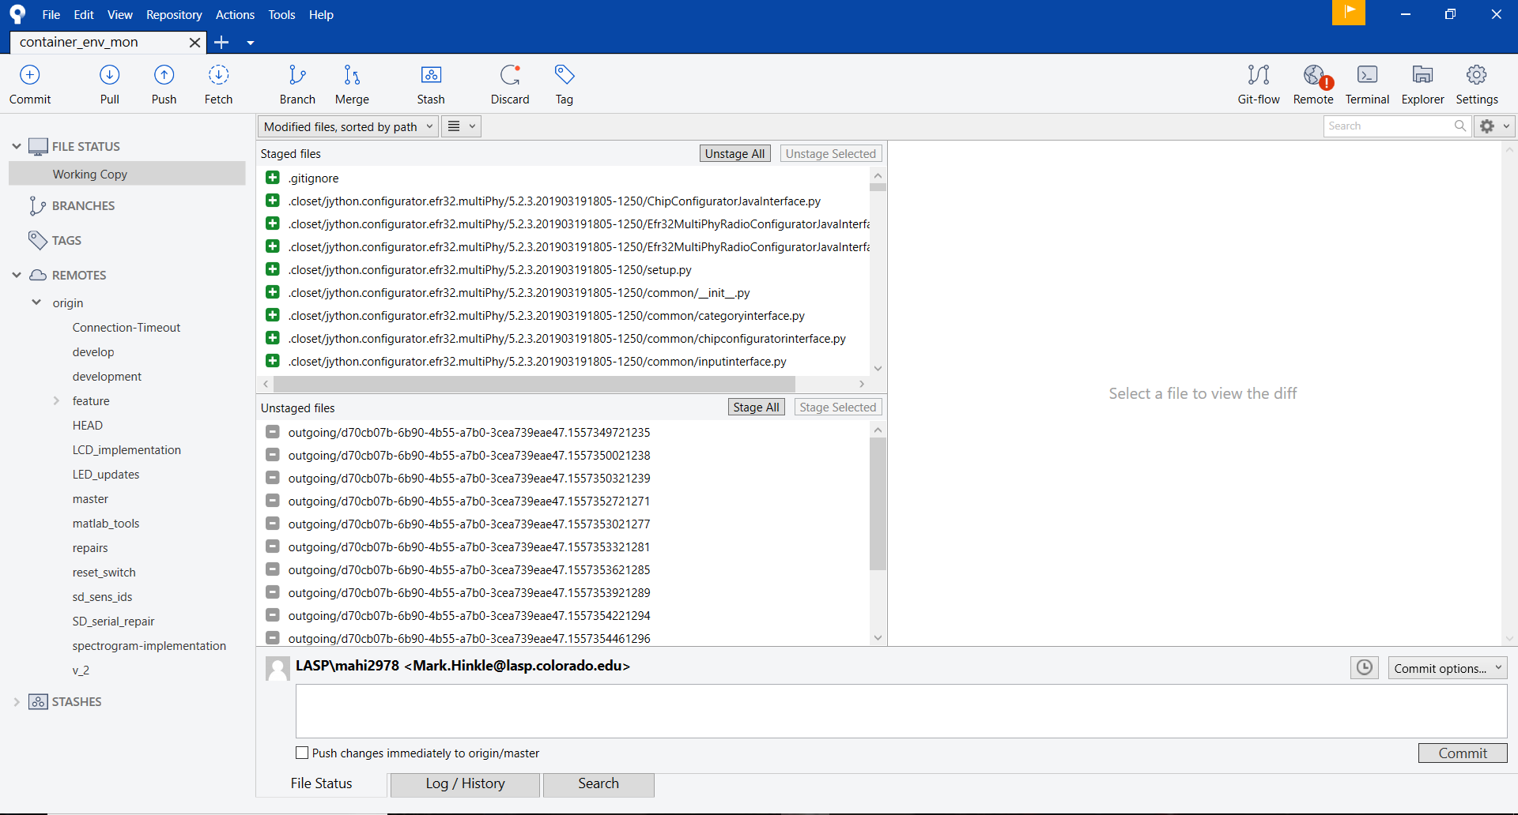The width and height of the screenshot is (1518, 815).
Task: Unstage setup.py using its plus icon
Action: (273, 269)
